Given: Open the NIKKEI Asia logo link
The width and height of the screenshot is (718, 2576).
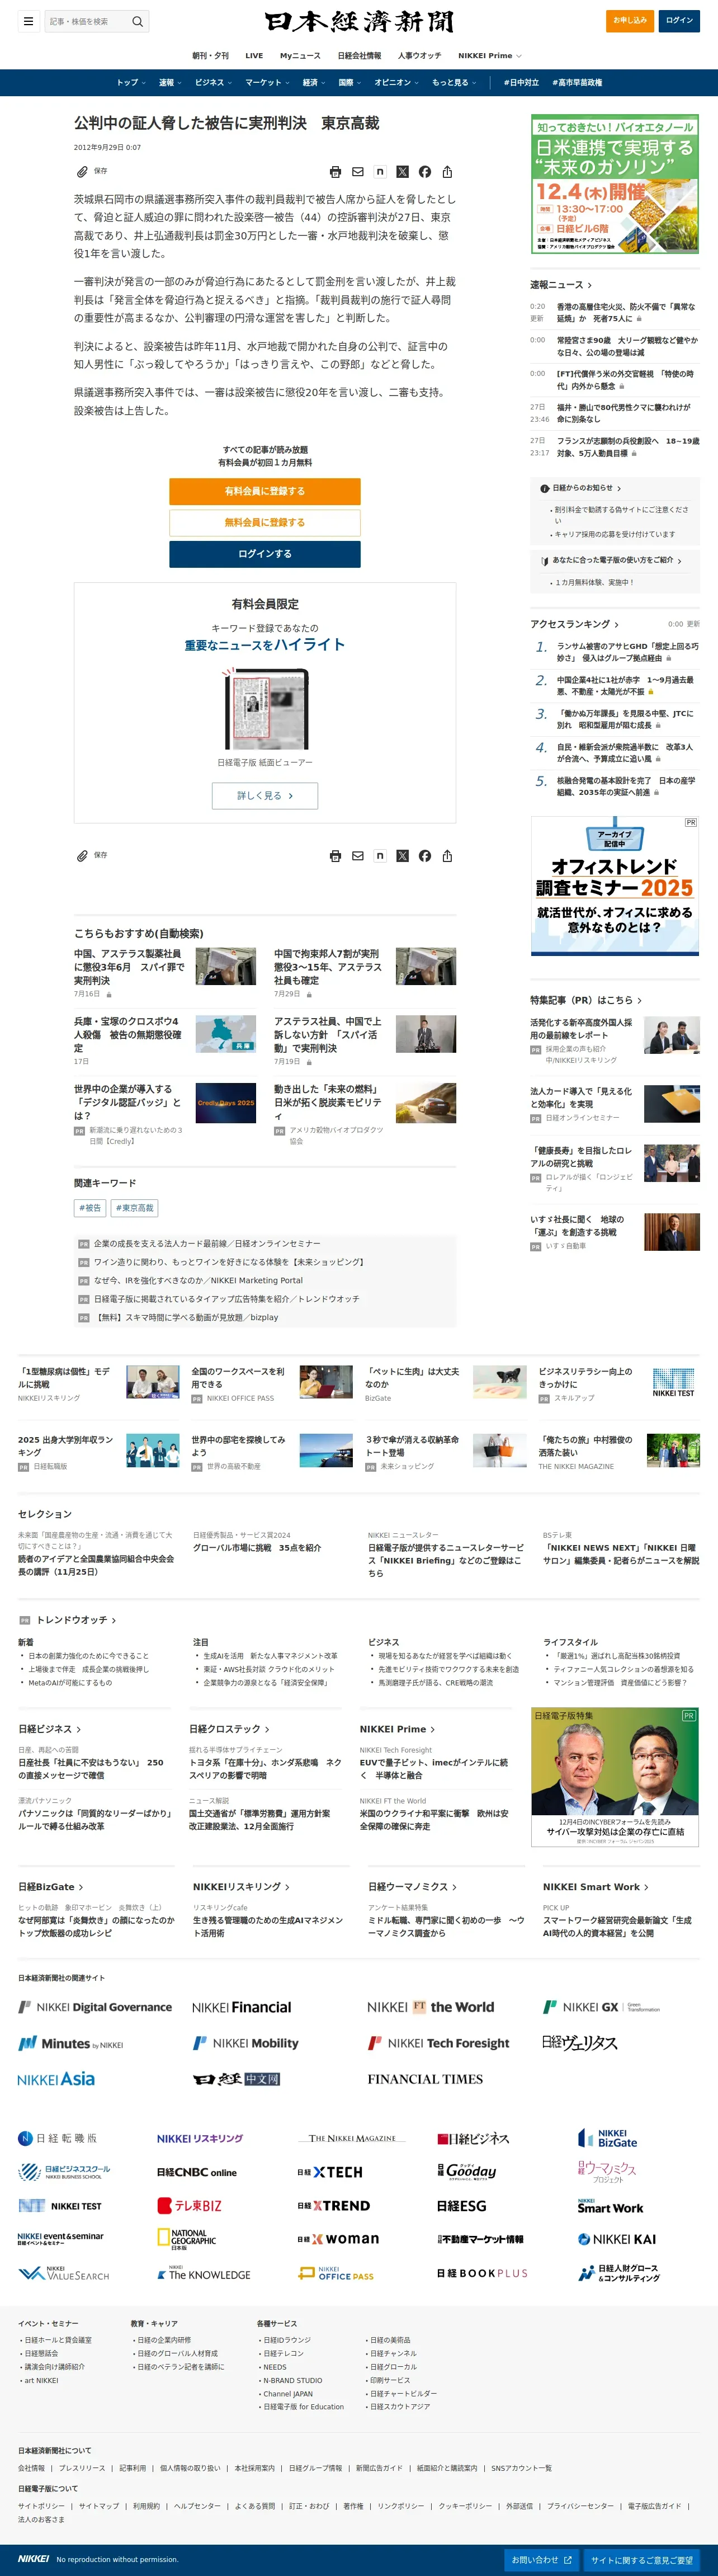Looking at the screenshot, I should (56, 2079).
